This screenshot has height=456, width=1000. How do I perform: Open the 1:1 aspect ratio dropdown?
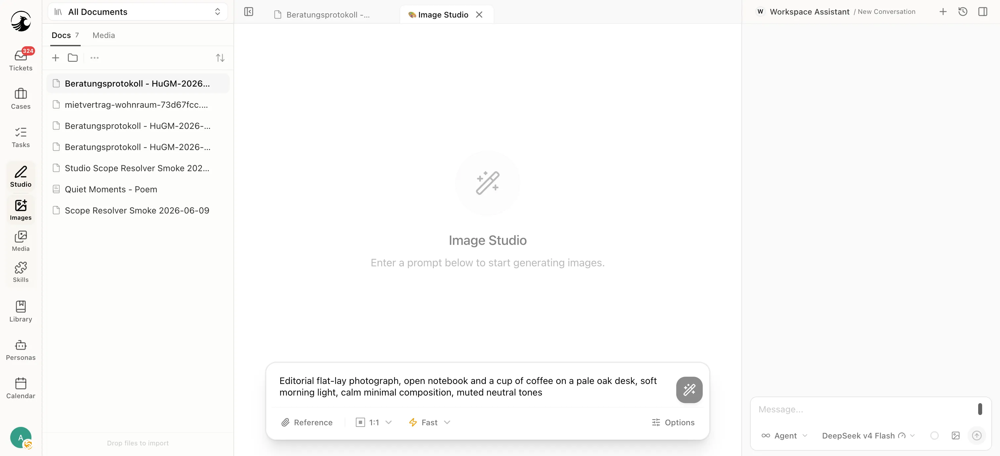[x=374, y=422]
